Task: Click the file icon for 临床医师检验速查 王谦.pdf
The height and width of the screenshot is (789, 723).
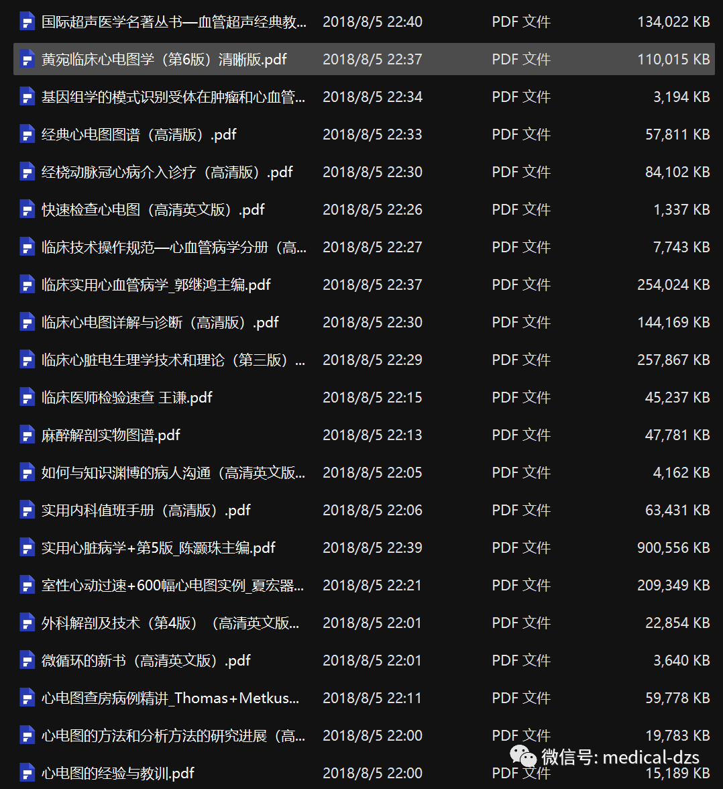Action: pyautogui.click(x=27, y=398)
